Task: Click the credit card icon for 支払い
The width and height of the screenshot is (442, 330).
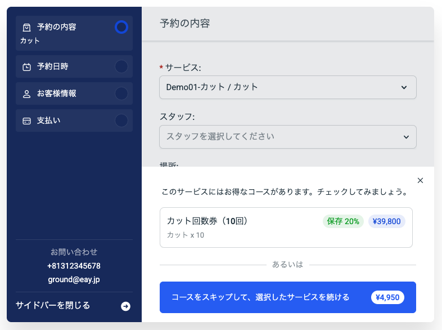Action: click(x=26, y=121)
